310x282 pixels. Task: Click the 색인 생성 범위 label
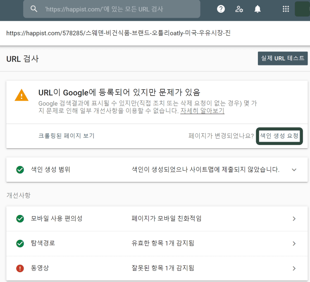50,169
